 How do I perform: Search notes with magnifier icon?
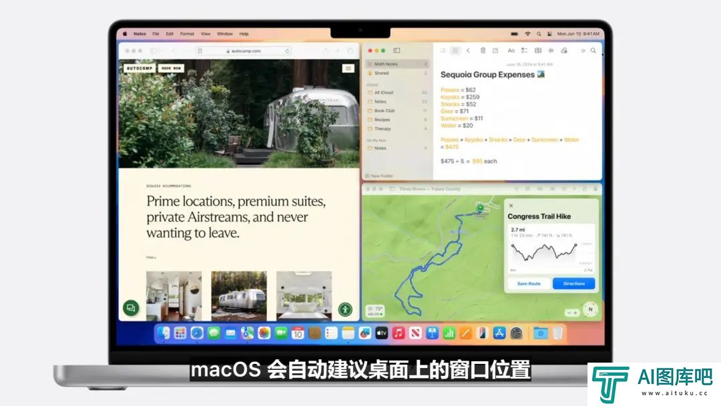pos(593,51)
